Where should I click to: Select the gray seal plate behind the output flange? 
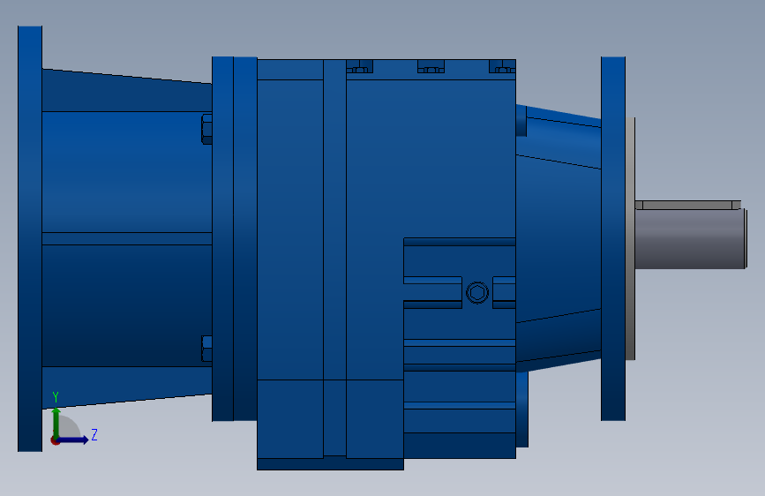(x=630, y=238)
